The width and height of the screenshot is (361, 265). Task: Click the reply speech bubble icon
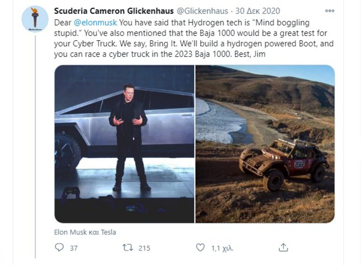[x=59, y=247]
